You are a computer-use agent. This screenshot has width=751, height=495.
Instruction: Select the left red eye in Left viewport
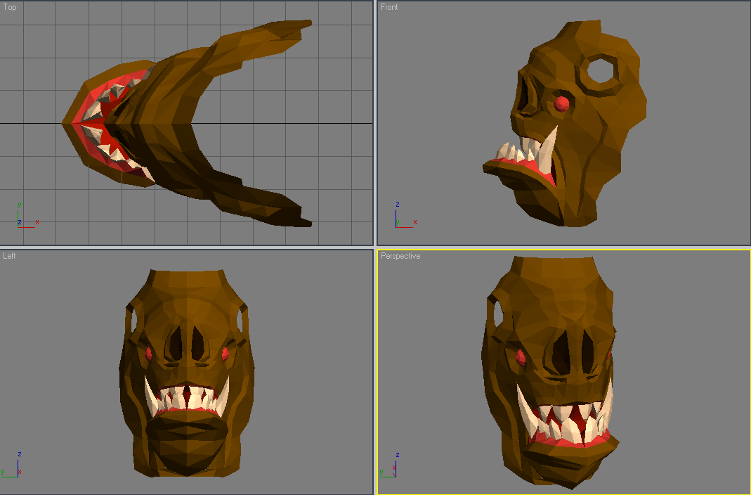[148, 354]
